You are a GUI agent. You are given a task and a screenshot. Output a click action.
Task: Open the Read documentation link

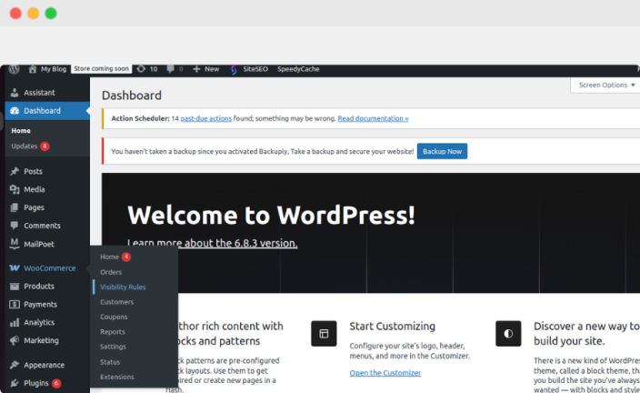(373, 118)
